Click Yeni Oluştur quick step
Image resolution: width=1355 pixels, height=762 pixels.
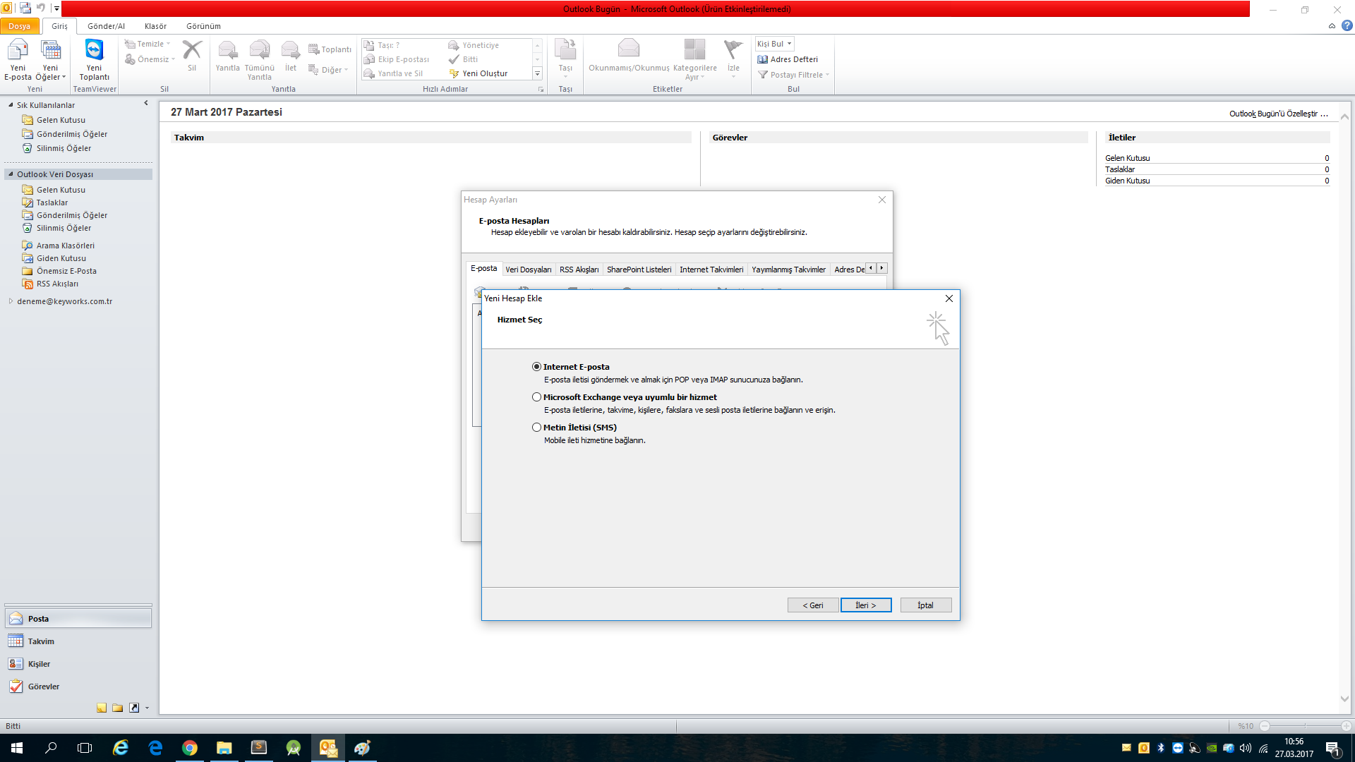(x=478, y=73)
